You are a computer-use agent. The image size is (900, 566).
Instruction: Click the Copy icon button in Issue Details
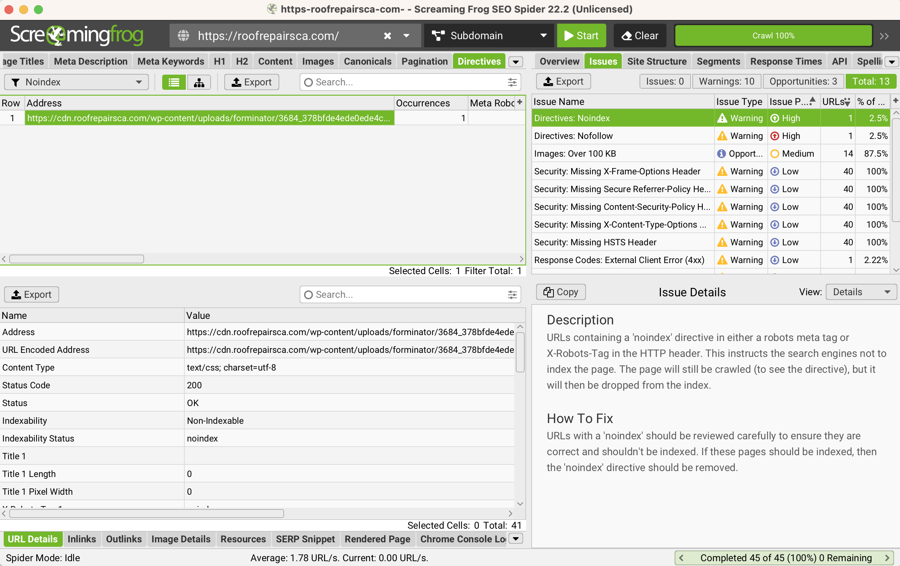click(x=560, y=292)
